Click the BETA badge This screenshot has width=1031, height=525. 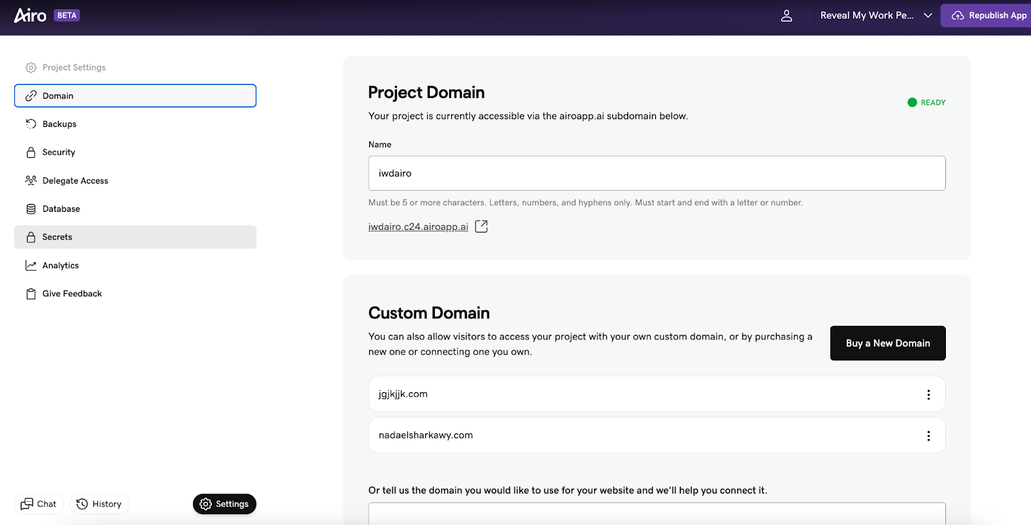(x=67, y=15)
